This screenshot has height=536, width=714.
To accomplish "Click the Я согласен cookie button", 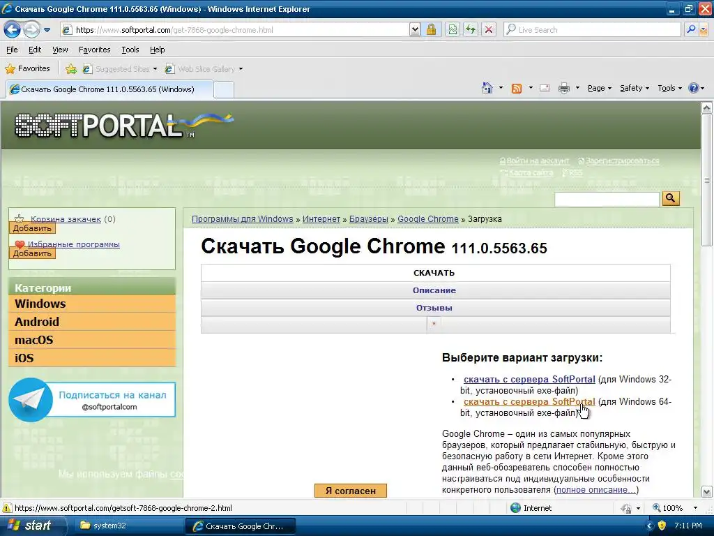I will point(351,491).
